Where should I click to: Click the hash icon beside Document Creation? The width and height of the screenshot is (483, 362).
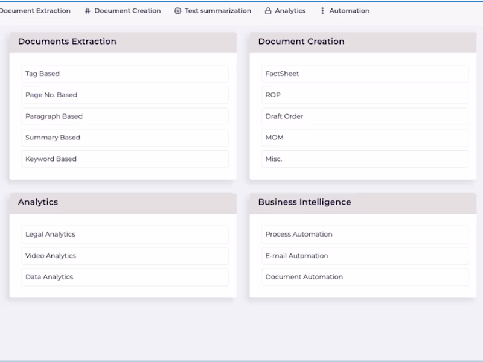point(88,11)
